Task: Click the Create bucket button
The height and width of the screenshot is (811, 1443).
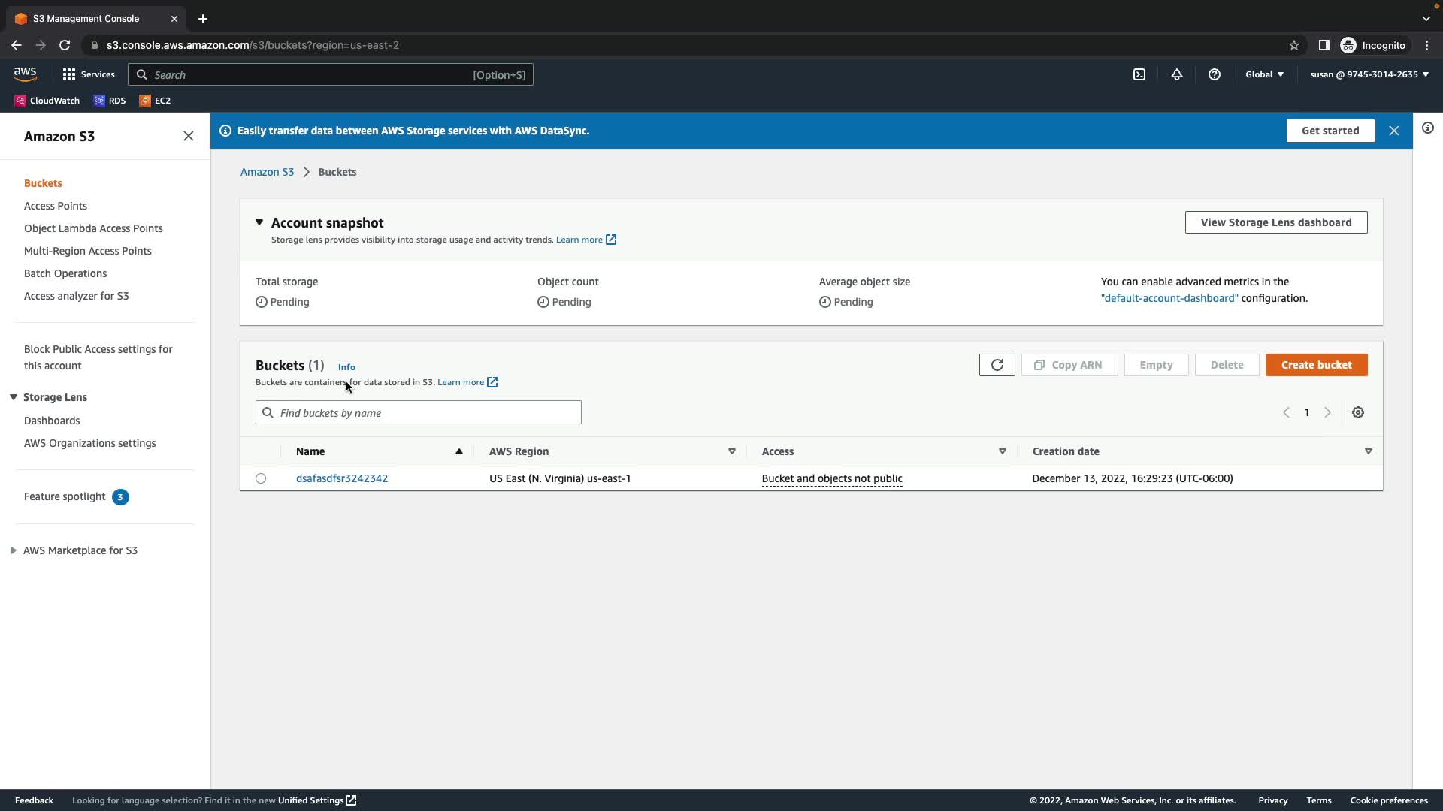Action: pyautogui.click(x=1316, y=365)
